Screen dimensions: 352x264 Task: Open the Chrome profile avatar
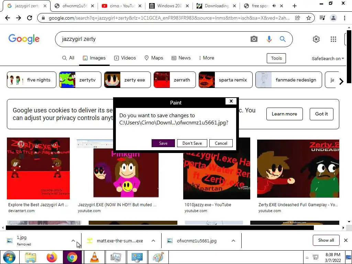pos(333,18)
